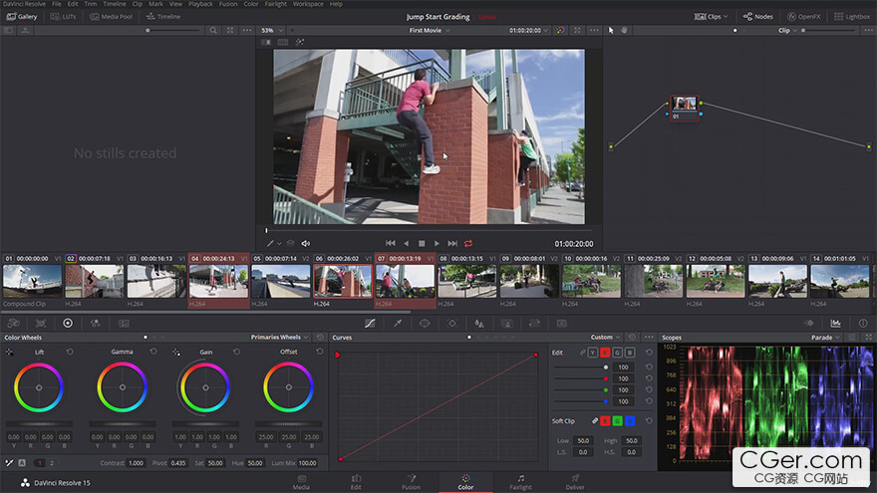Open the Power Windows palette

(x=425, y=323)
